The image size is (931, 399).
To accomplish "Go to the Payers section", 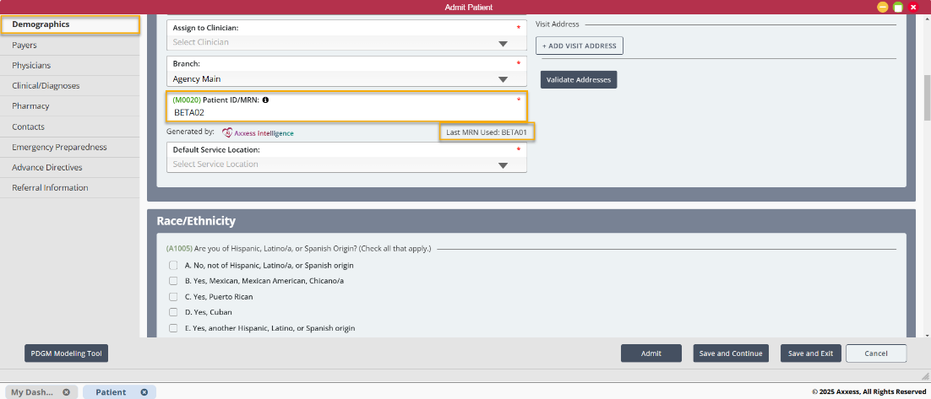I will coord(24,45).
